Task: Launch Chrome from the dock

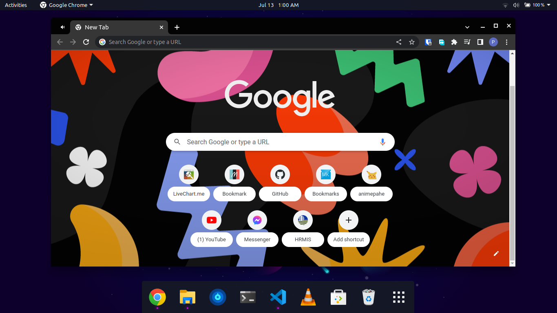Action: pos(157,297)
